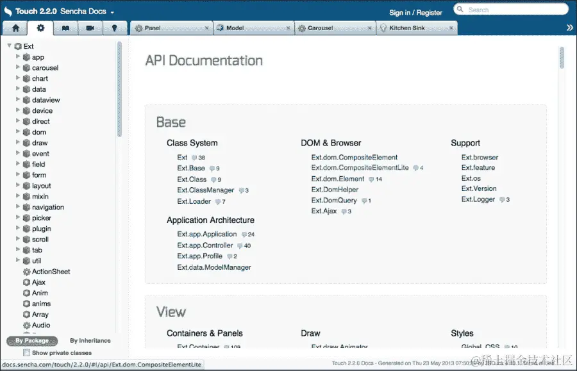The width and height of the screenshot is (577, 371).
Task: Click comment bubble beside Ext.DomQuery
Action: tap(364, 201)
